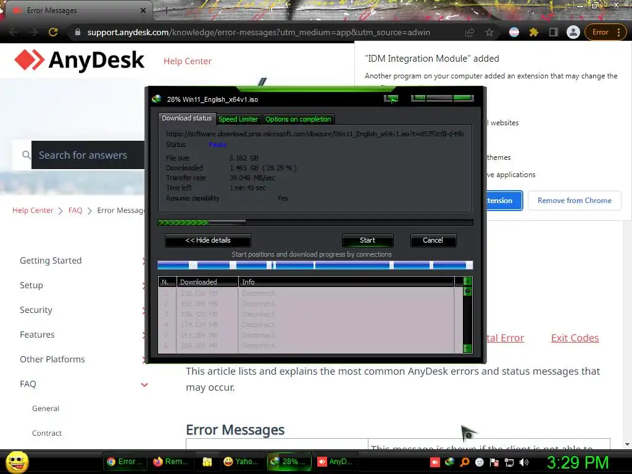
Task: Click the AnyDesk logo
Action: [80, 60]
